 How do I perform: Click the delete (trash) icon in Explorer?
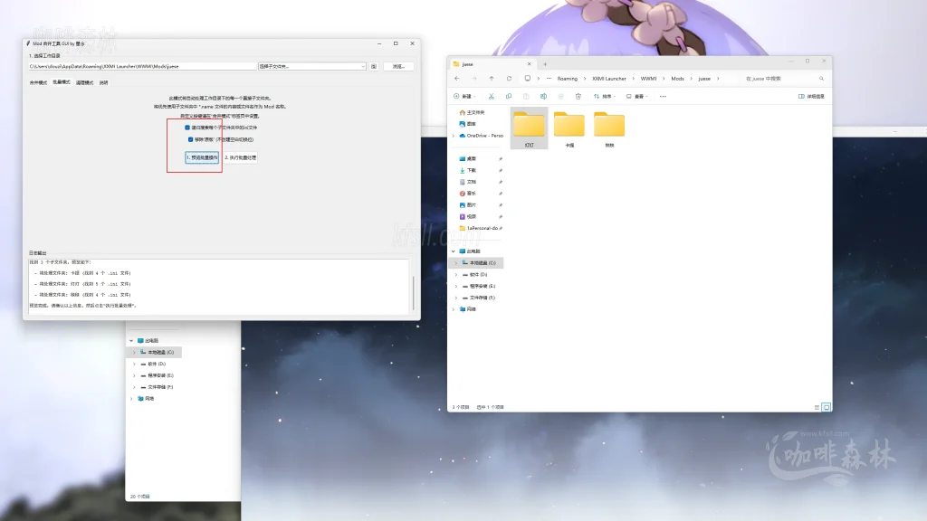578,96
